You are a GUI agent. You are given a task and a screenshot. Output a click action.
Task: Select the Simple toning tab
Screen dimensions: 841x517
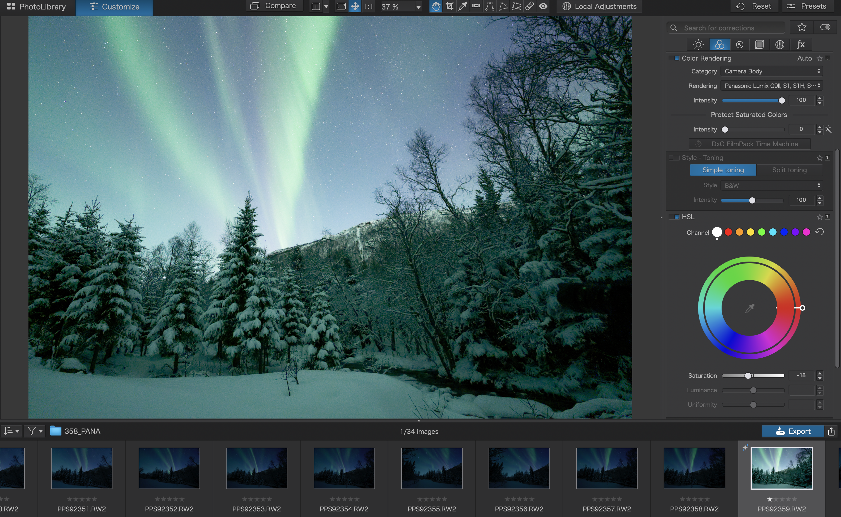coord(723,170)
